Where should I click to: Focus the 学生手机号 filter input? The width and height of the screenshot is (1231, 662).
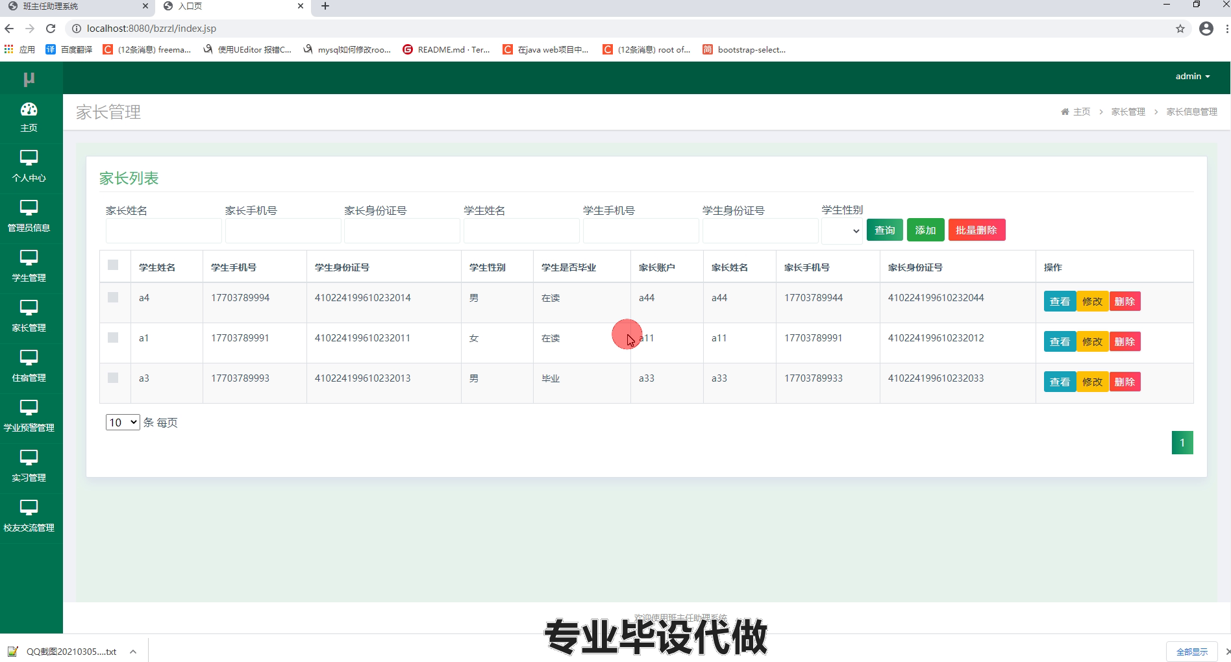click(x=641, y=231)
